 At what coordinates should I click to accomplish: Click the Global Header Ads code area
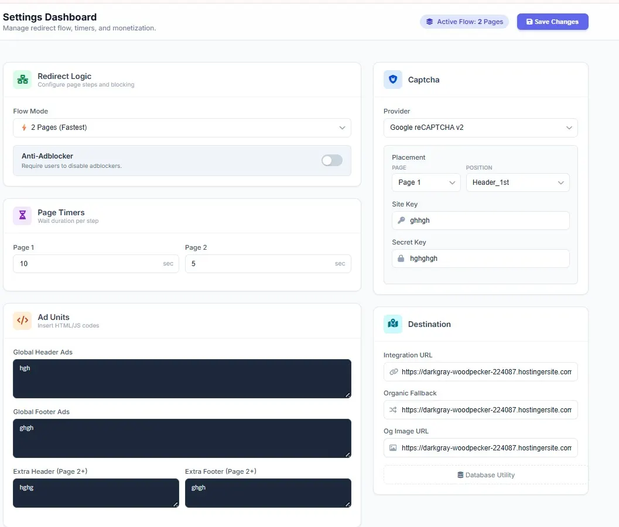tap(182, 379)
